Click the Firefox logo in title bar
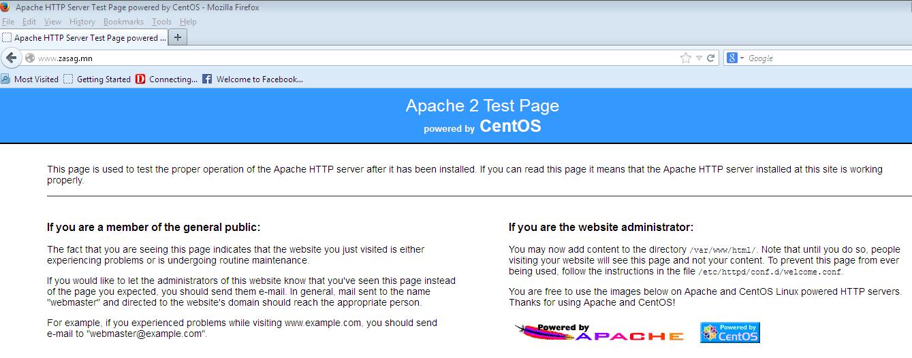The width and height of the screenshot is (912, 358). click(x=5, y=7)
